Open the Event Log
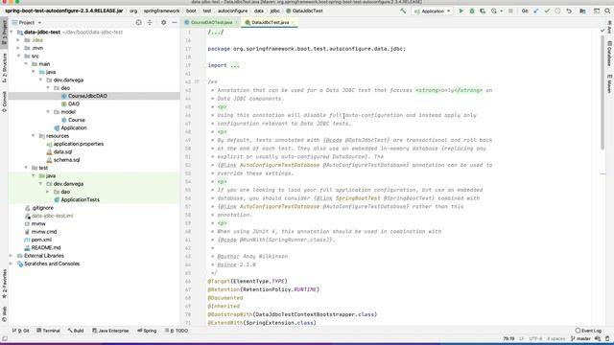 (x=588, y=331)
